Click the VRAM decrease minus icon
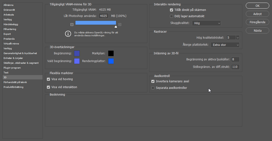Viewport: 272px width, 141px height. click(72, 24)
